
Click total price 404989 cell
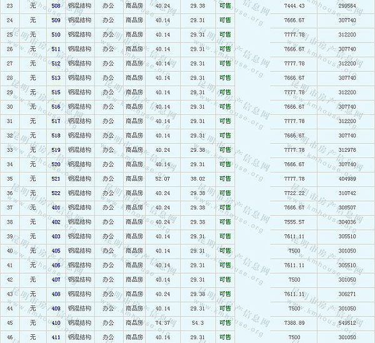pyautogui.click(x=346, y=179)
